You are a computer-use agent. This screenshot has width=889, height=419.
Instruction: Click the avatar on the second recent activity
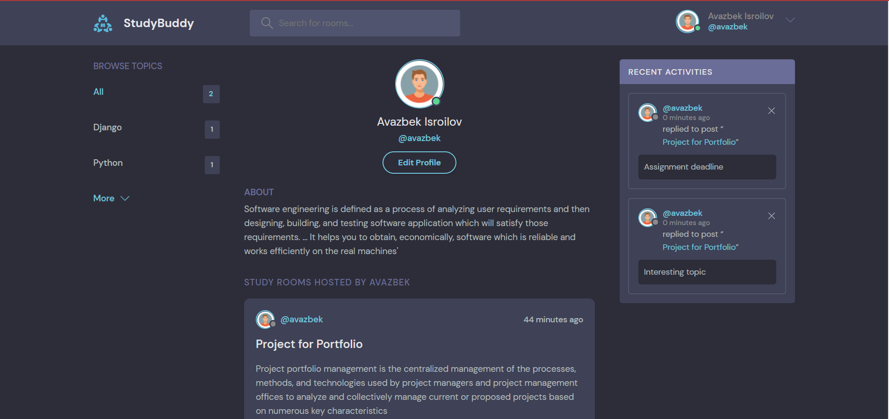click(648, 218)
